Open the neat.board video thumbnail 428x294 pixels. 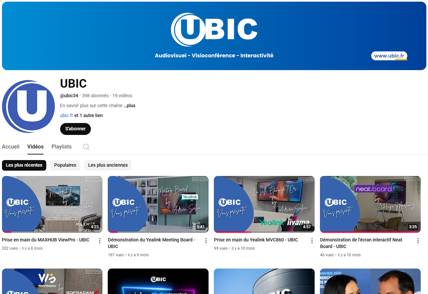tap(370, 204)
